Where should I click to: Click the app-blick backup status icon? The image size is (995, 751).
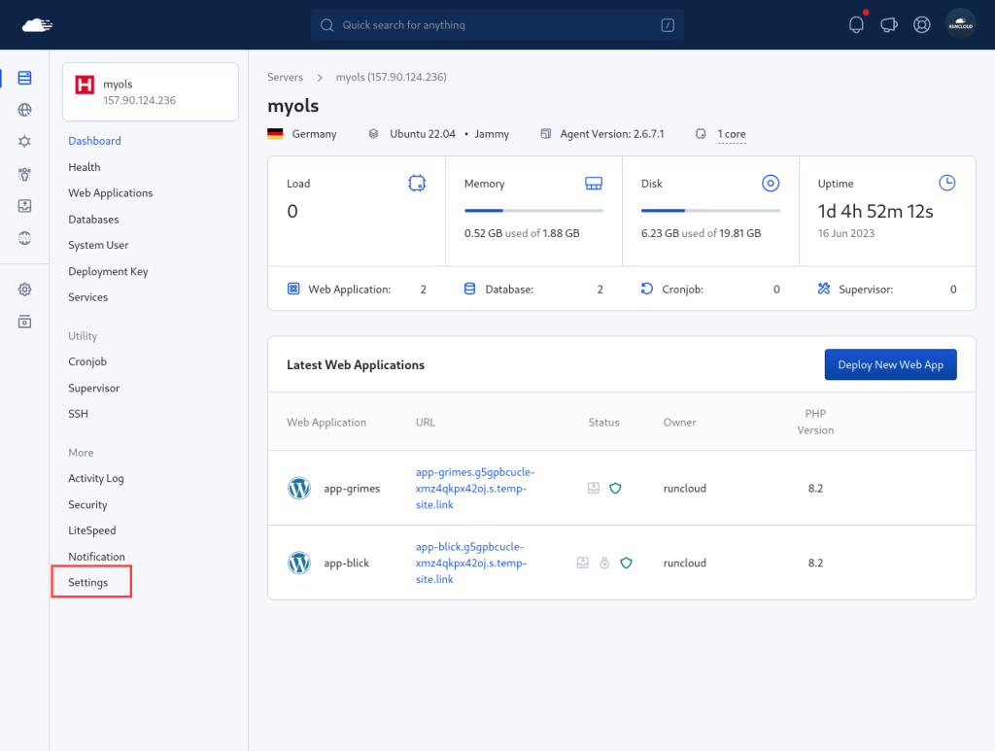tap(583, 563)
